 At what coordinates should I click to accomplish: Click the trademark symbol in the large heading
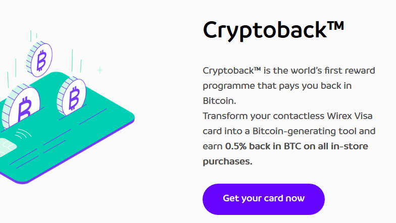click(335, 27)
